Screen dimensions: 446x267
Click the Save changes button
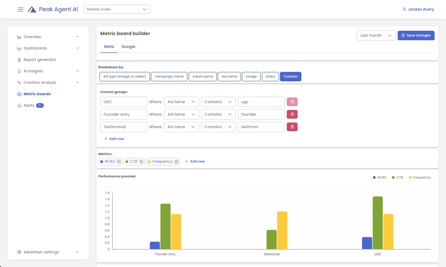pyautogui.click(x=416, y=35)
